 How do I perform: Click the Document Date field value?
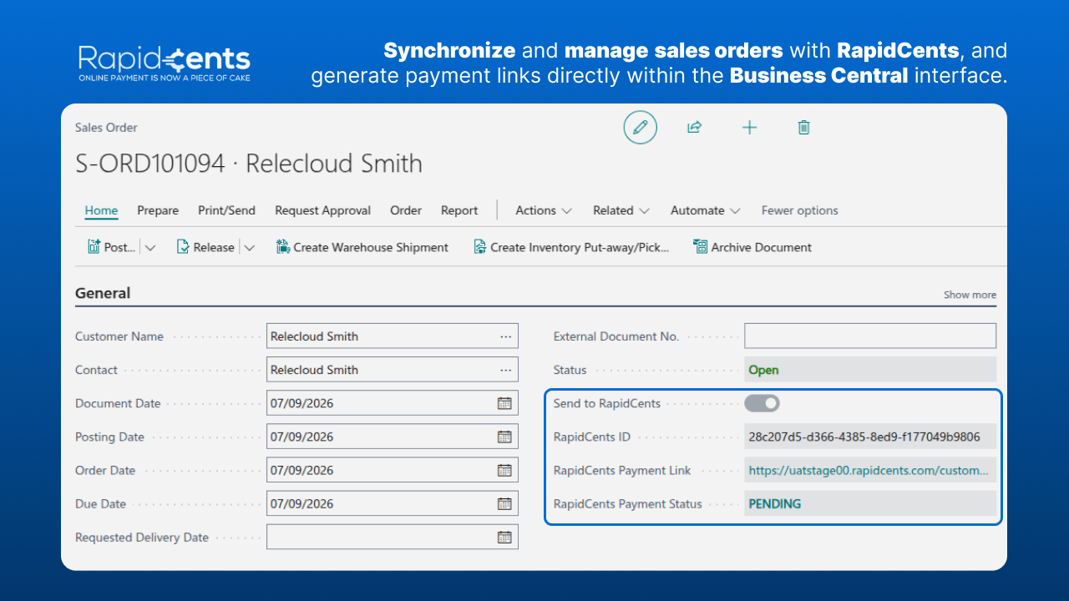[301, 403]
